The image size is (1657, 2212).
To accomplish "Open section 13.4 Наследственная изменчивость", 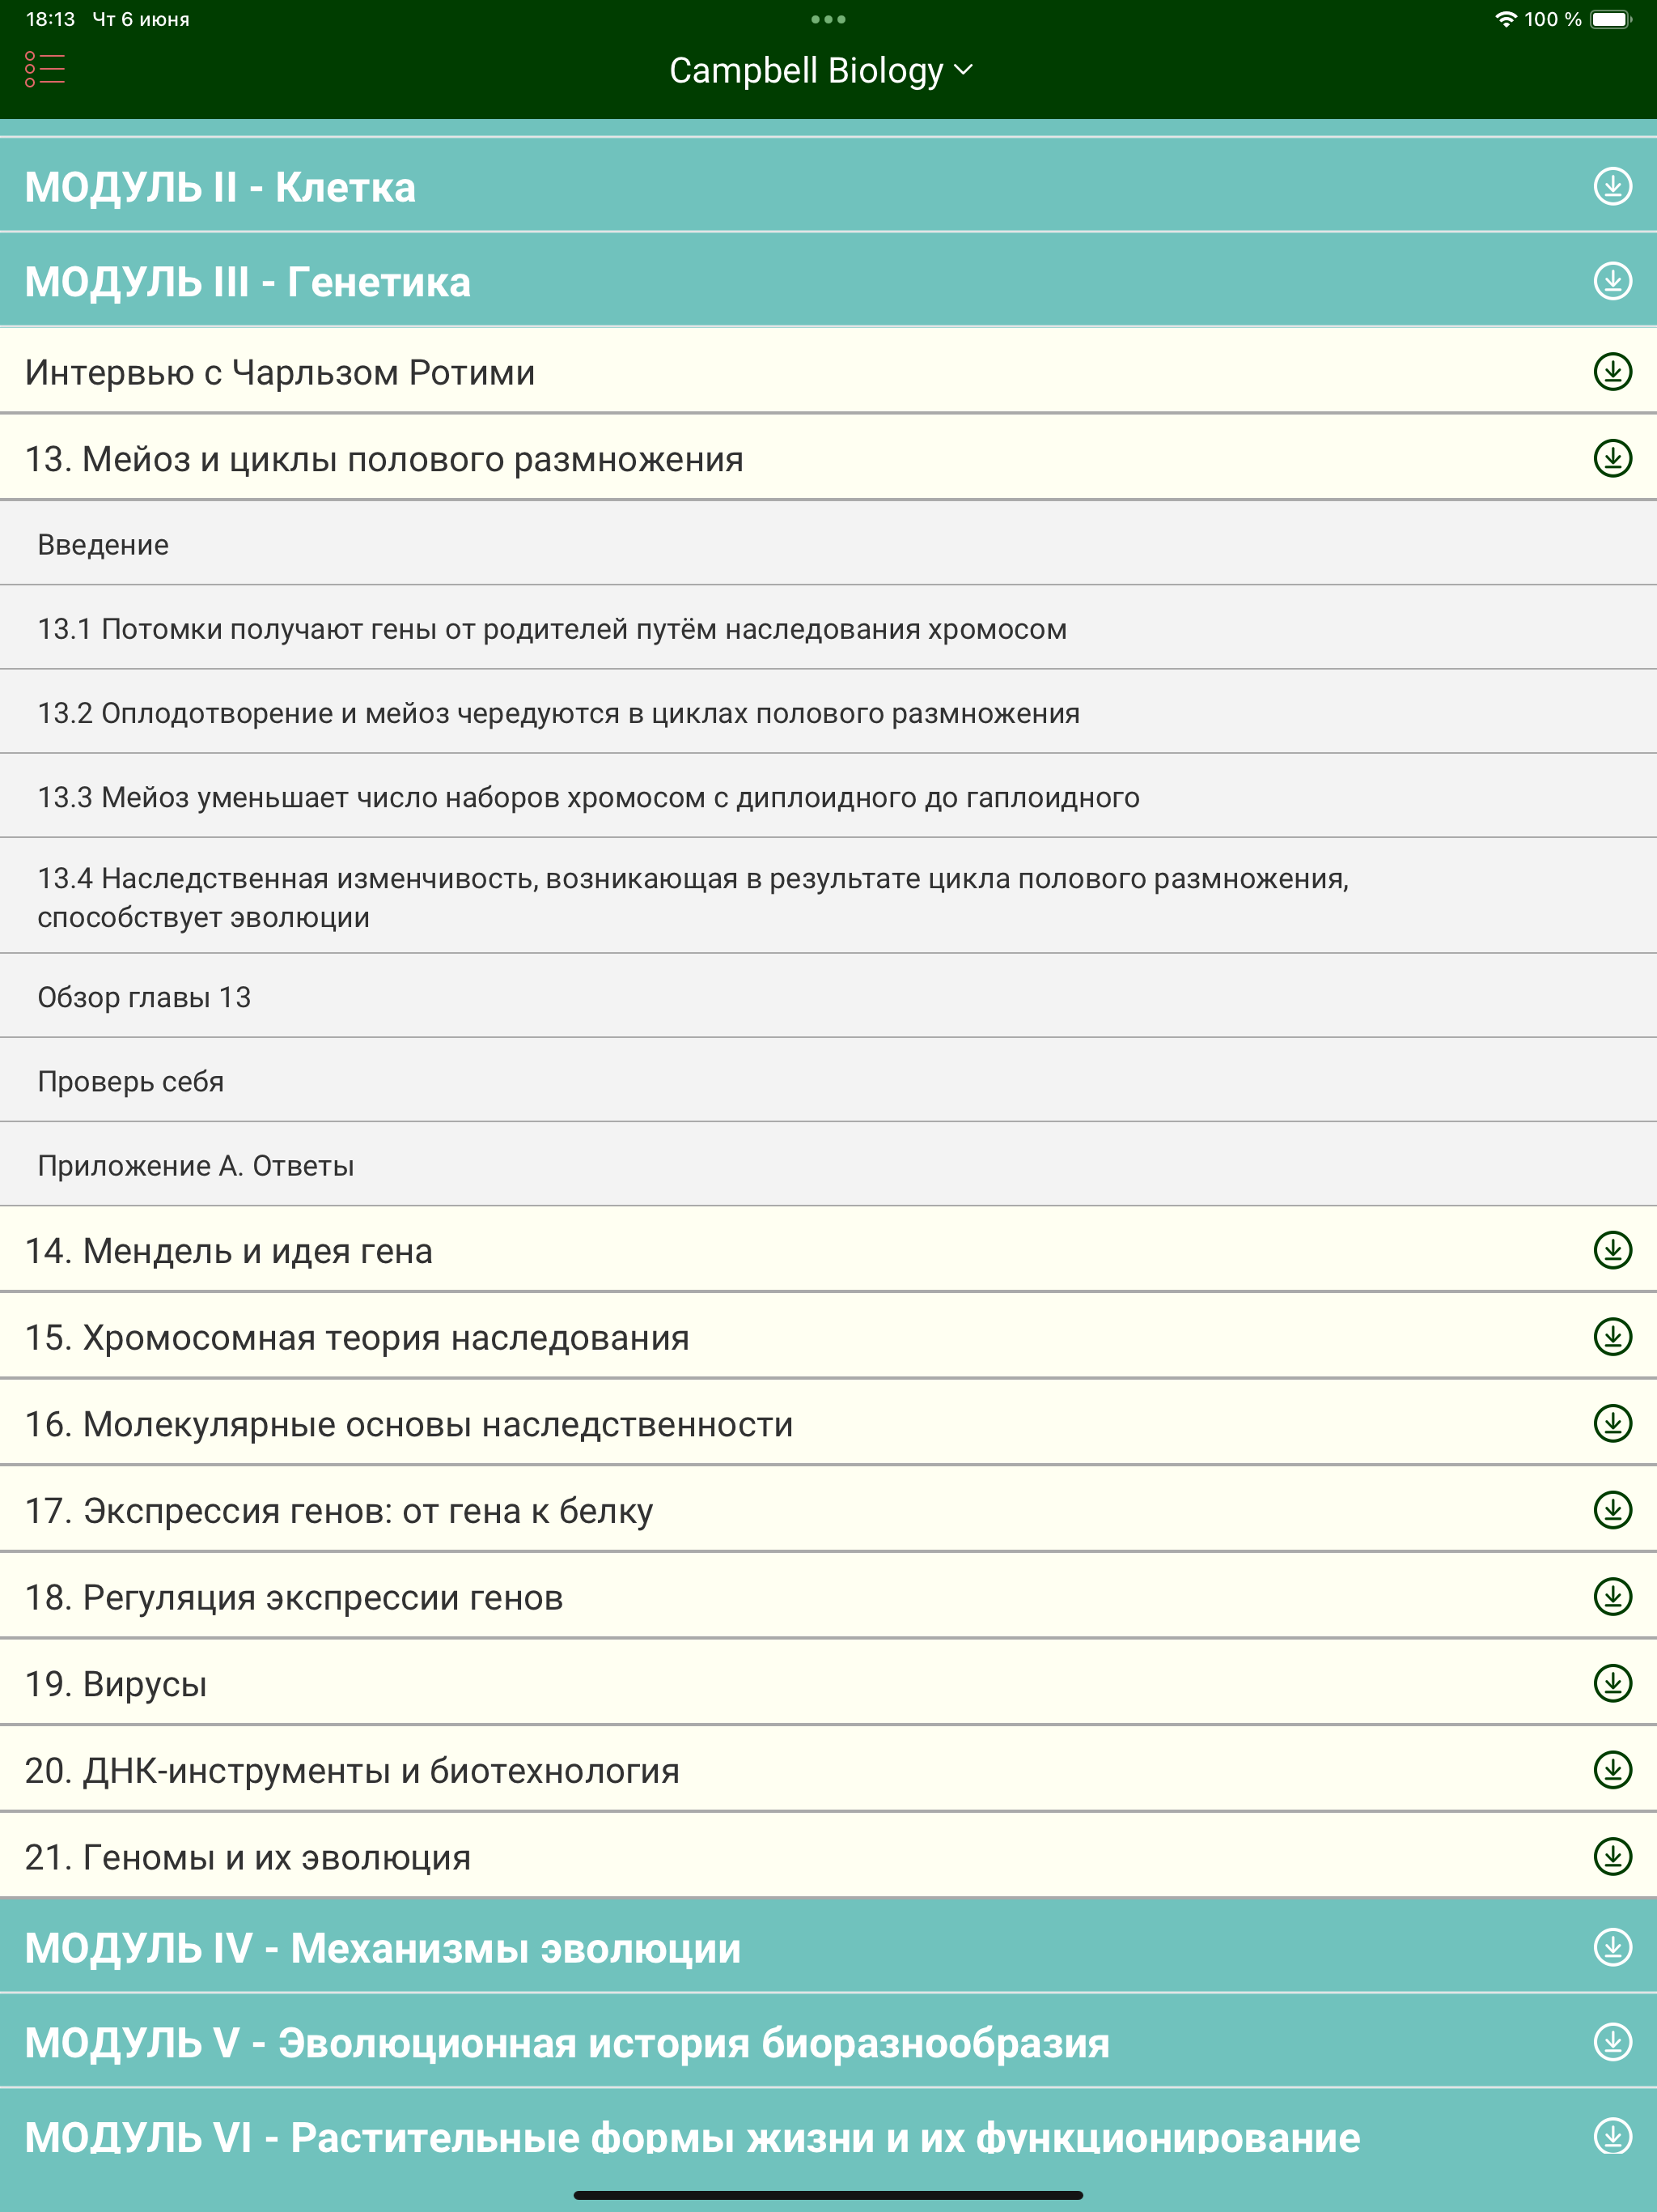I will click(x=828, y=896).
